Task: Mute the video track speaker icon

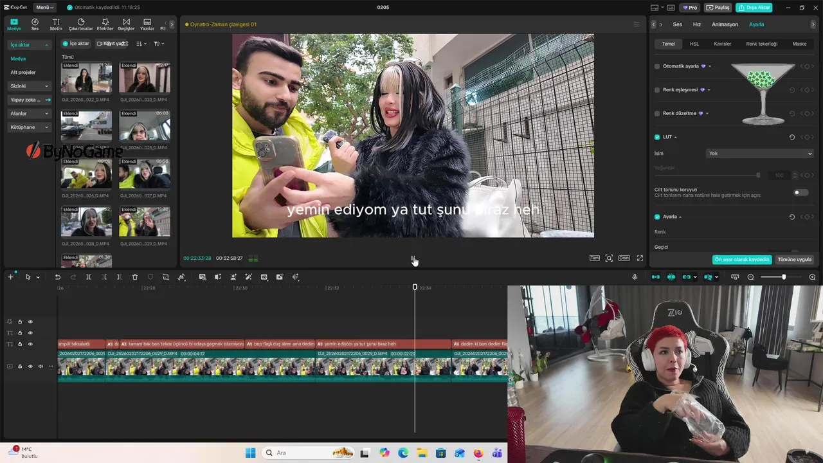Action: pyautogui.click(x=41, y=367)
